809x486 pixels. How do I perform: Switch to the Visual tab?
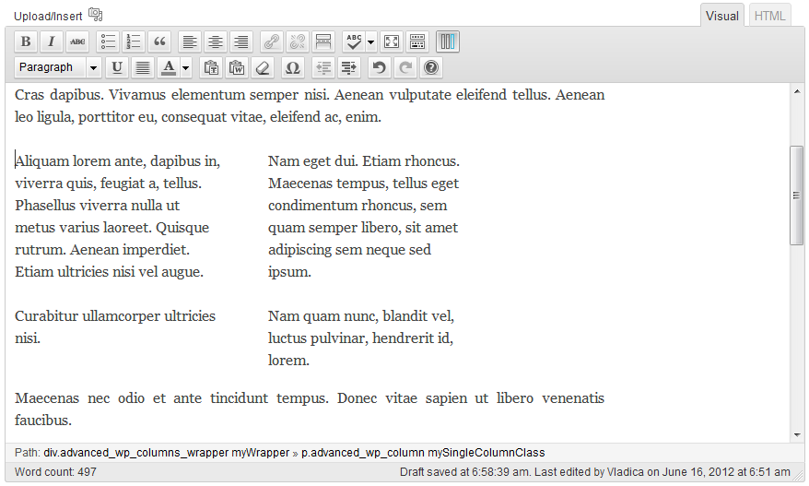coord(722,16)
